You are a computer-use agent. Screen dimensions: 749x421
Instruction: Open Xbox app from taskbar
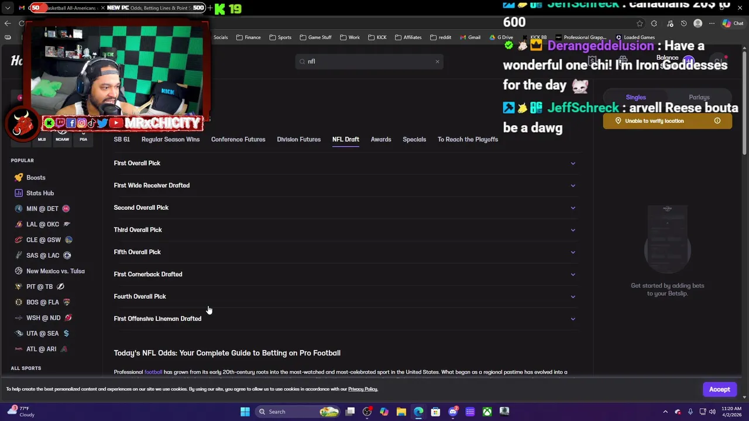pos(487,412)
